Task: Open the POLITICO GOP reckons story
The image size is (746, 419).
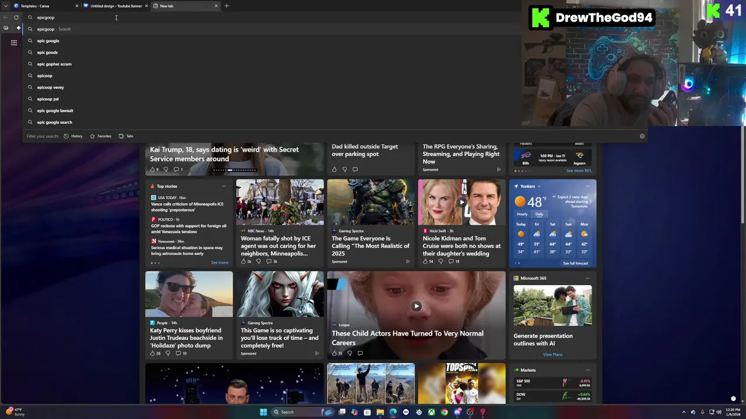Action: [x=189, y=228]
